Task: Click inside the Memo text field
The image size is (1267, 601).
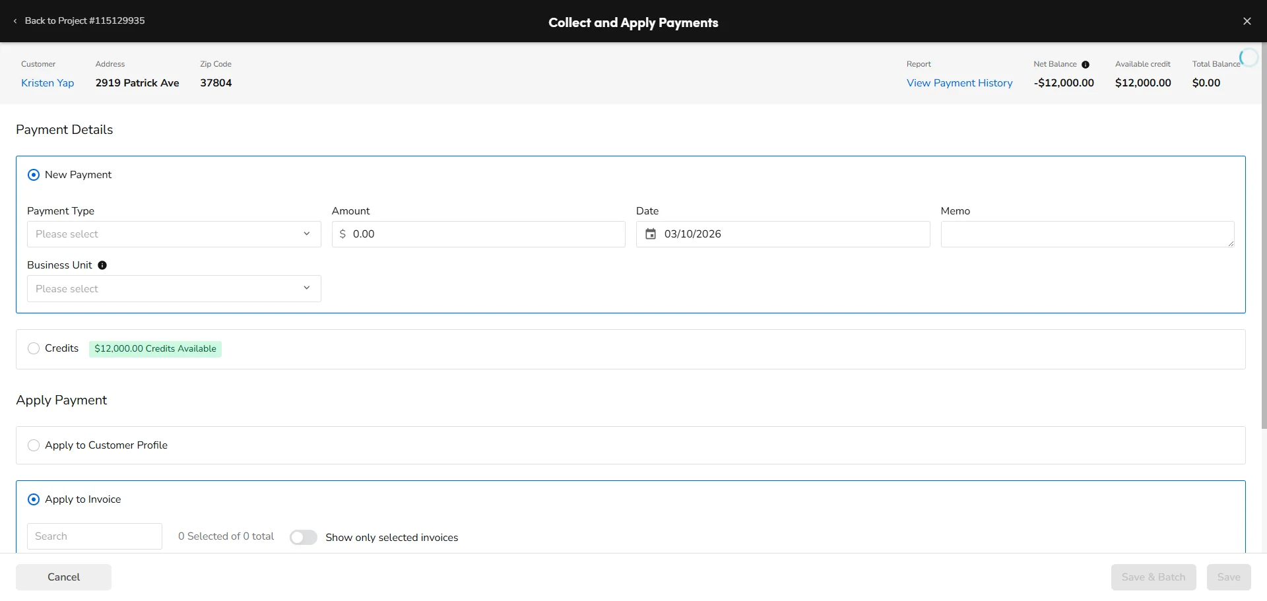Action: point(1087,234)
